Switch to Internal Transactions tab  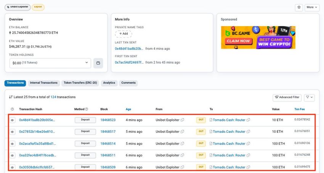(43, 83)
